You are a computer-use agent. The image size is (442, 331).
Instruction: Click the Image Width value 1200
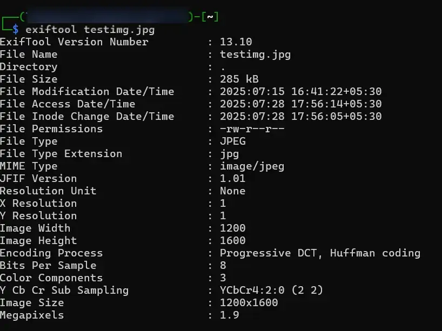[x=232, y=228]
